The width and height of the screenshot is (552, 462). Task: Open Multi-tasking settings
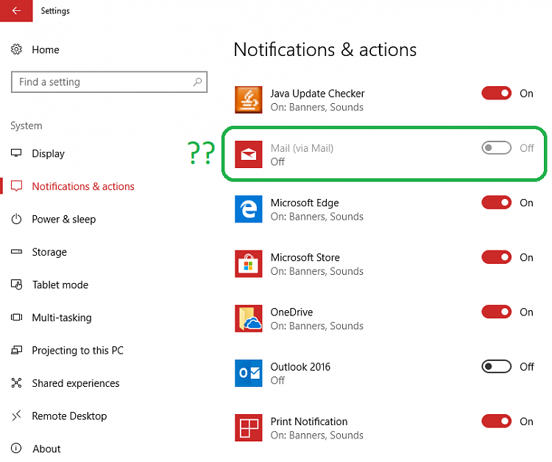[62, 318]
